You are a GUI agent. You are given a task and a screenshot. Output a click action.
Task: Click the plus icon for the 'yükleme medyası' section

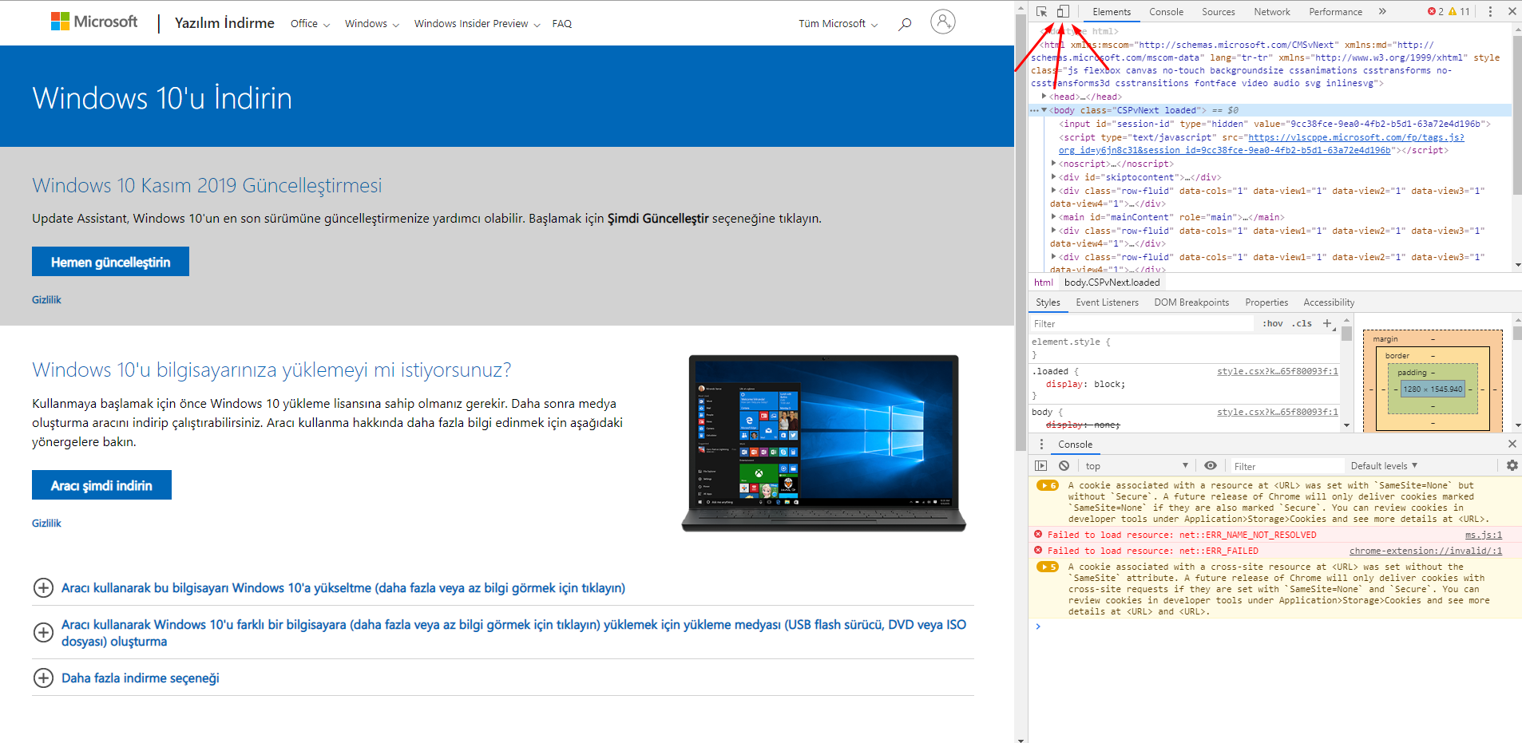point(43,632)
